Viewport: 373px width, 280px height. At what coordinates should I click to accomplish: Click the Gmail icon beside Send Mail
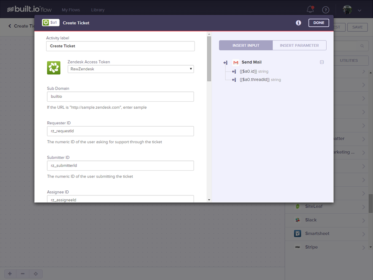click(236, 62)
